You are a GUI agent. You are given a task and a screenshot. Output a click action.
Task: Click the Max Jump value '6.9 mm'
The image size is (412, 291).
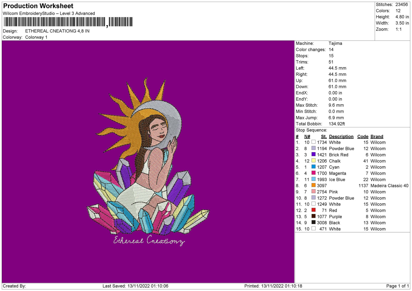click(336, 118)
